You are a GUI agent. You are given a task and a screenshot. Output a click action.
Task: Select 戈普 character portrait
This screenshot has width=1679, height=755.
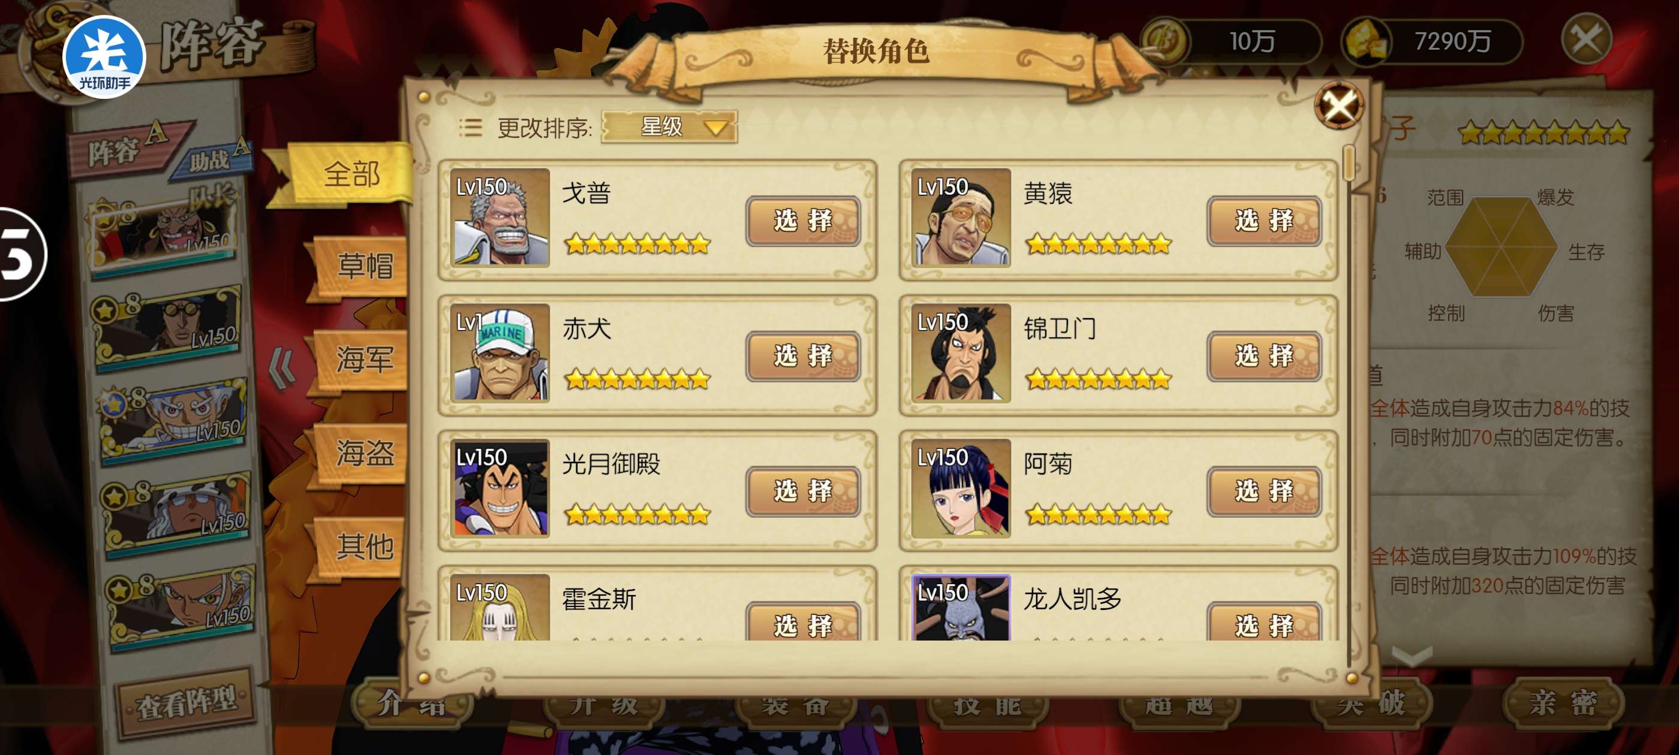[501, 218]
